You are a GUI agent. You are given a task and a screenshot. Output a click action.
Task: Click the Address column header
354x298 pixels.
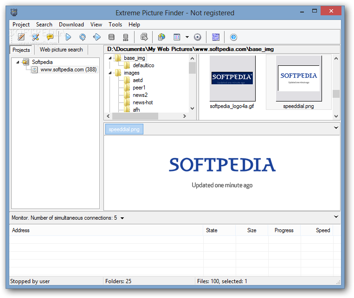[106, 230]
